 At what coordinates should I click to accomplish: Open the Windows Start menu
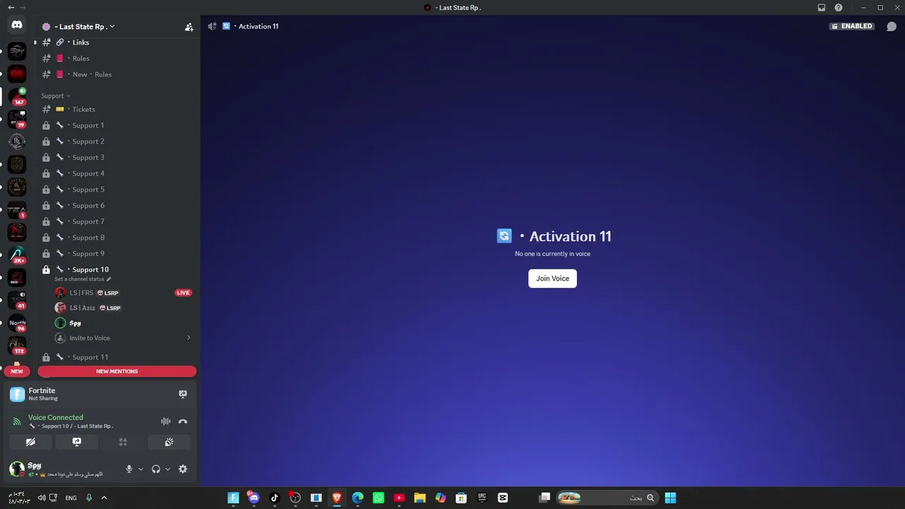tap(670, 498)
